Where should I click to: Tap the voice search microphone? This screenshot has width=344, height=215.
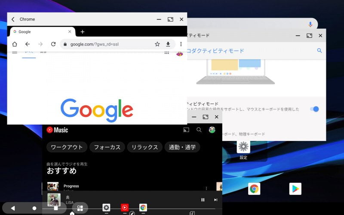tap(310, 24)
